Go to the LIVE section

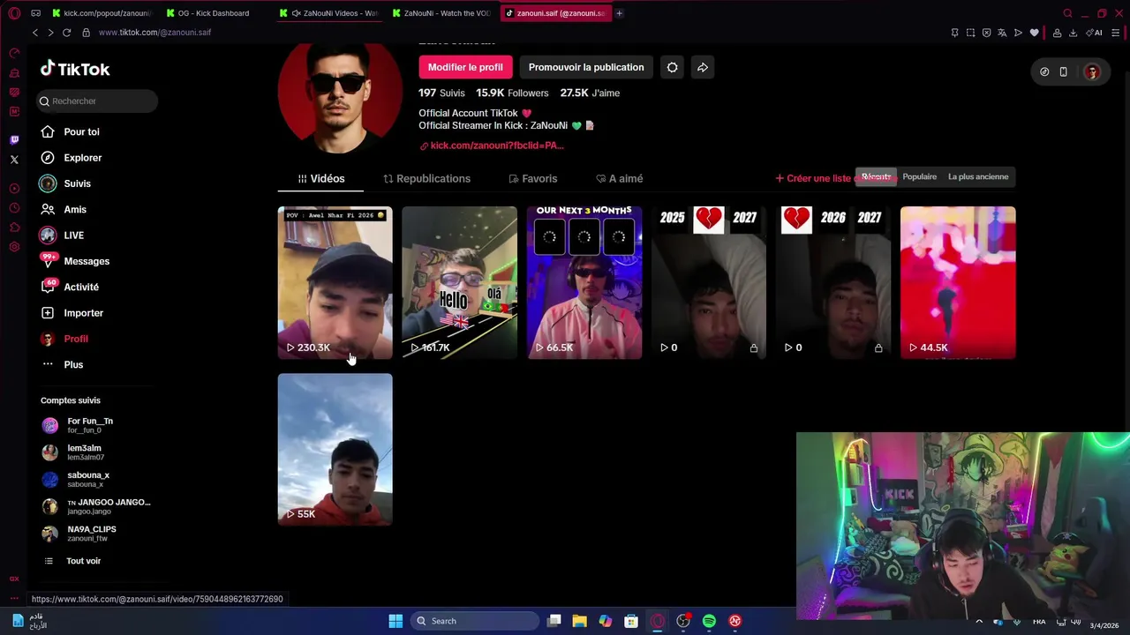point(73,235)
